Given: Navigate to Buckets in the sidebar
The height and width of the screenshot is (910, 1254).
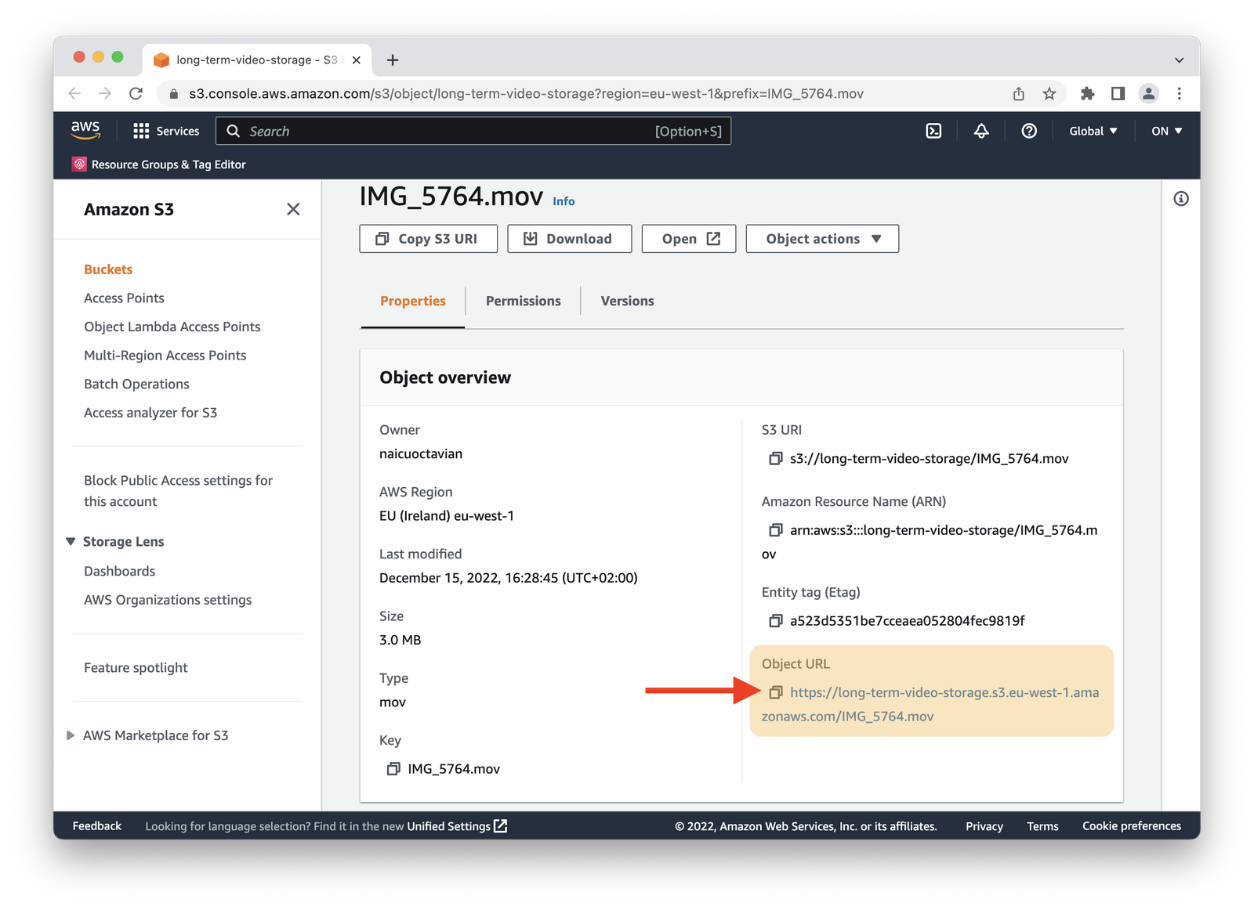Looking at the screenshot, I should 107,269.
